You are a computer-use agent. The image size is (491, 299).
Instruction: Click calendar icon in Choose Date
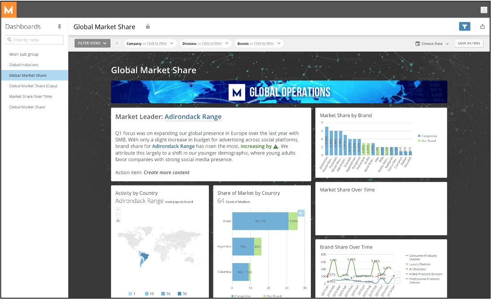click(x=417, y=44)
